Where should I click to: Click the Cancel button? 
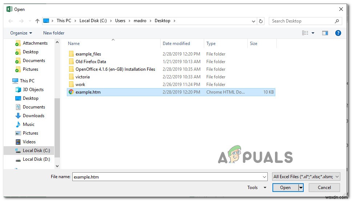tap(324, 188)
